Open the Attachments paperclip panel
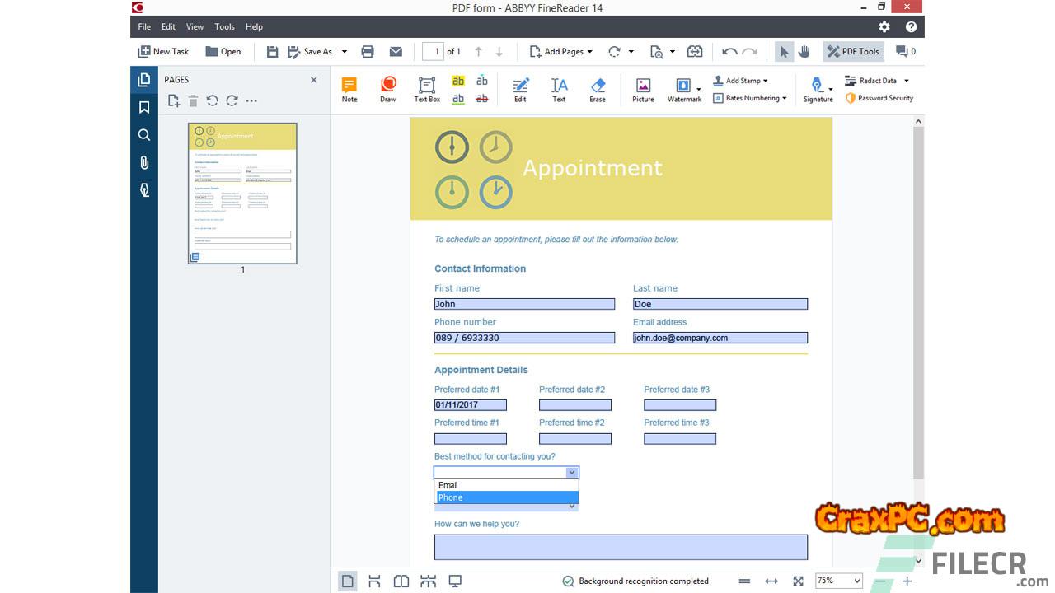 click(x=144, y=162)
